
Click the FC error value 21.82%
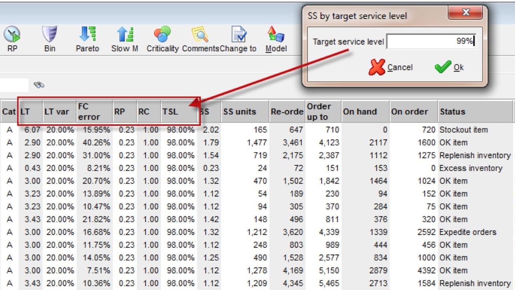click(x=97, y=219)
